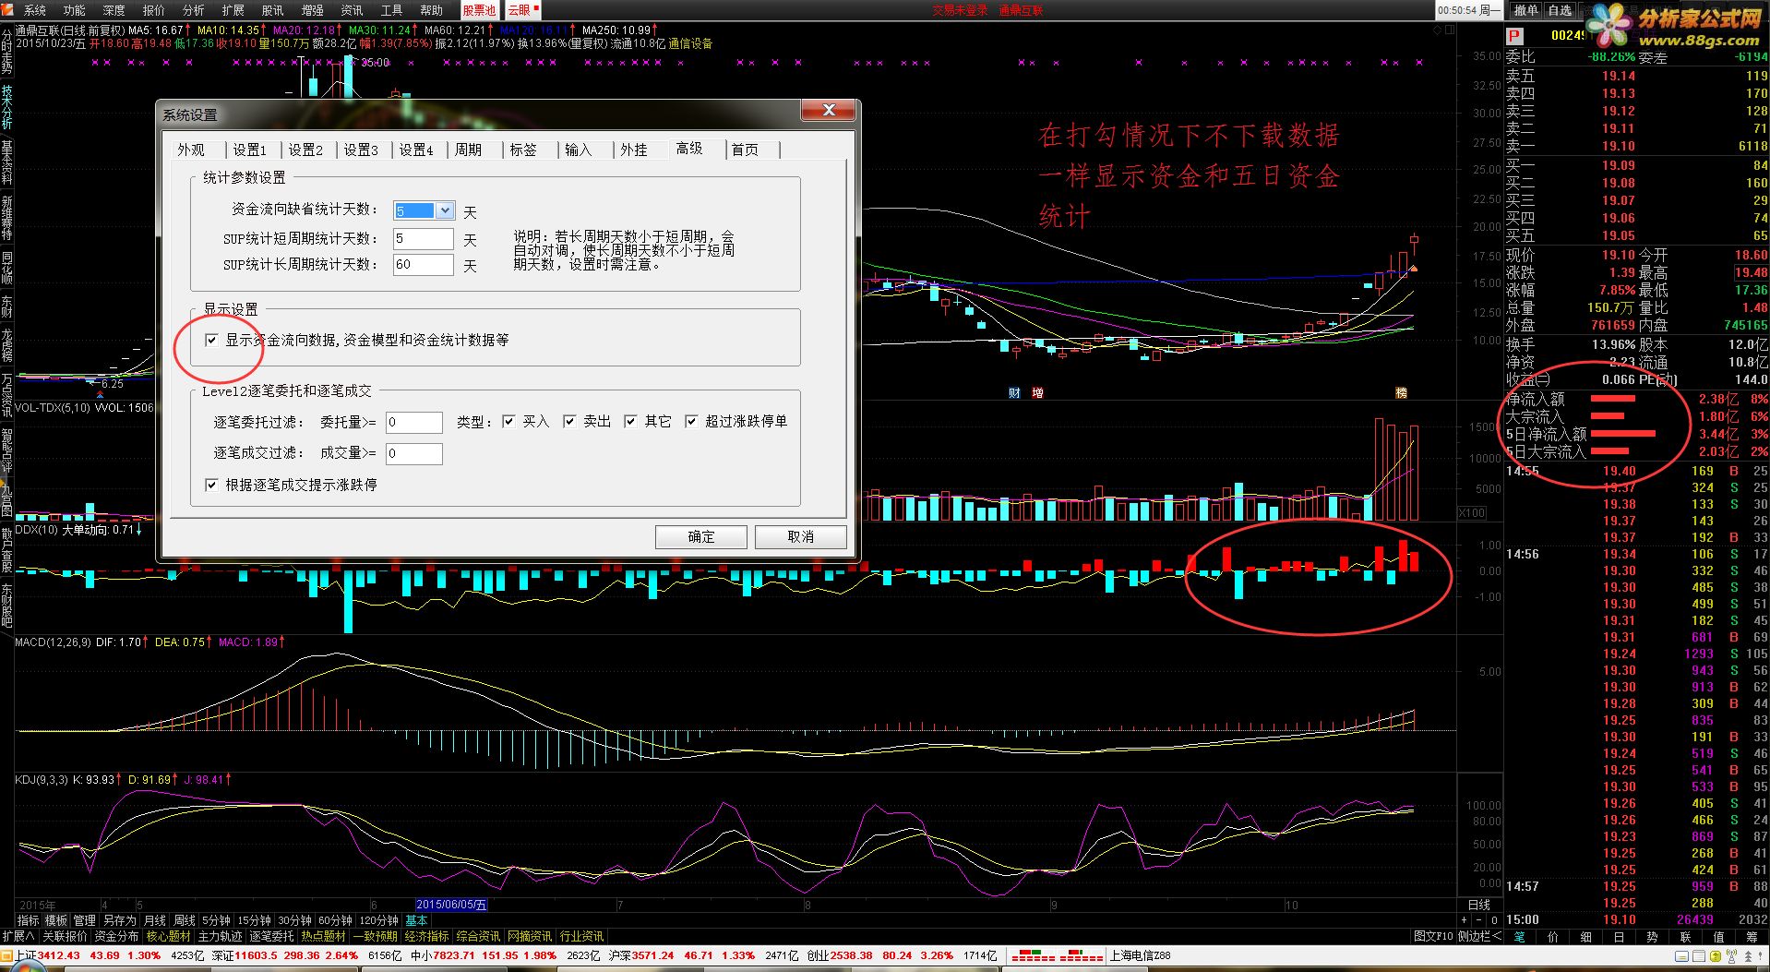The height and width of the screenshot is (972, 1770).
Task: Click the 确定 button in settings dialog
Action: 701,536
